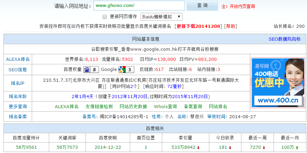Click backlink count 617
Viewport: 307px width, 153px height.
click(159, 70)
